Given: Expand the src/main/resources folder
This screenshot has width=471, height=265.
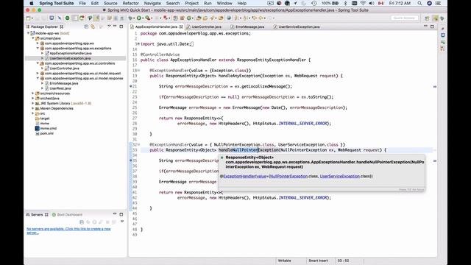Looking at the screenshot, I should 33,93.
